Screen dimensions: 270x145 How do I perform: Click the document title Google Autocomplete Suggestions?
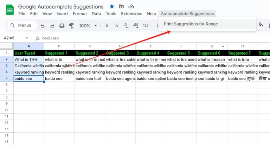point(61,7)
